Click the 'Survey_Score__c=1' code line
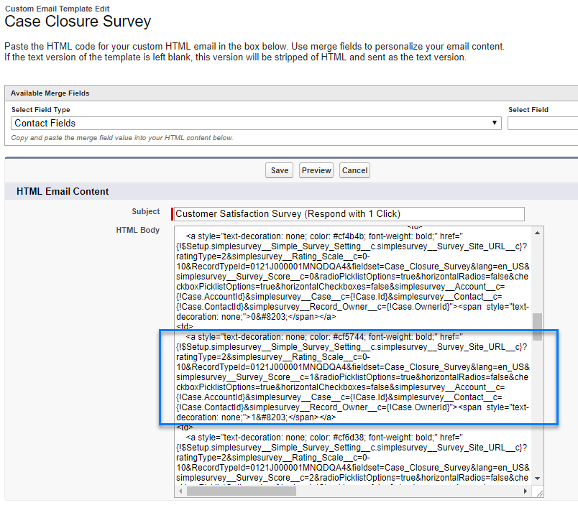This screenshot has height=513, width=578. tap(352, 377)
